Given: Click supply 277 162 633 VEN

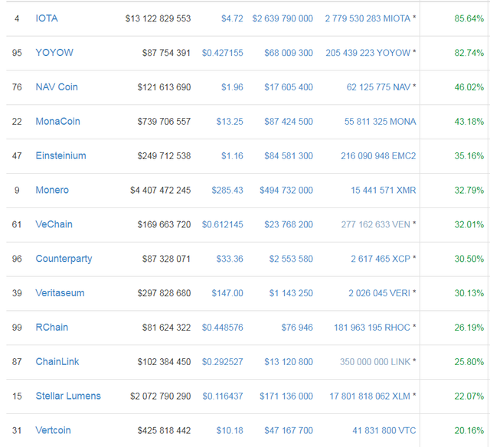Looking at the screenshot, I should [376, 224].
